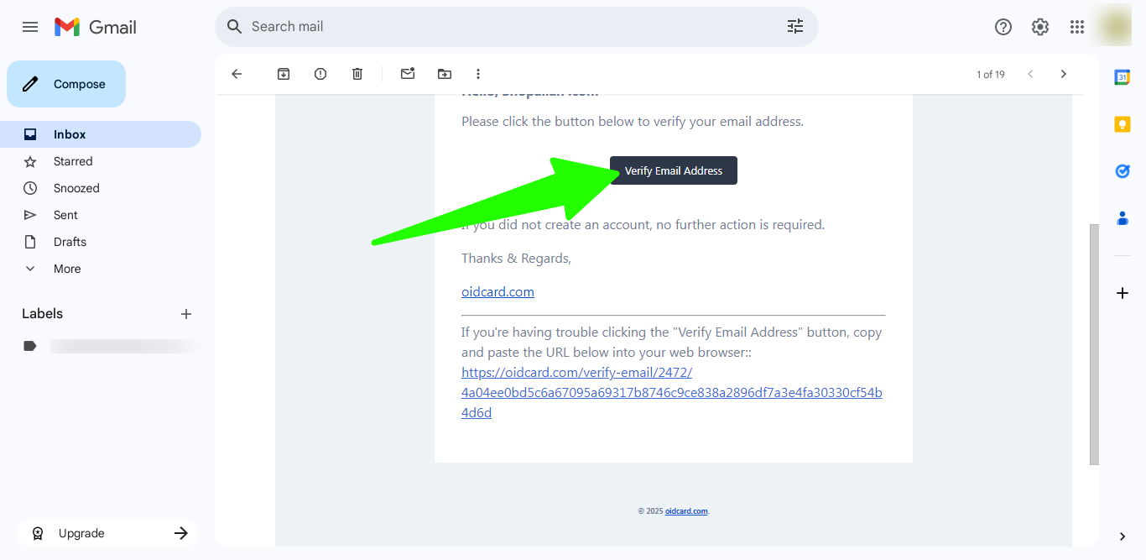Delete the current email
1146x560 pixels.
click(357, 74)
